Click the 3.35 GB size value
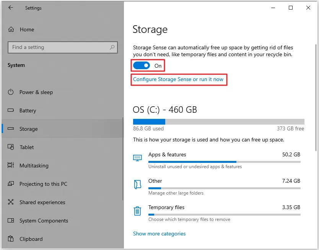319x250 pixels. click(291, 207)
